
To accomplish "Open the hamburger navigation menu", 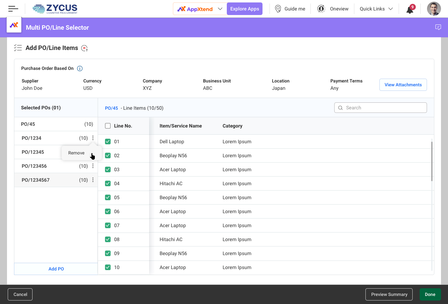I will click(x=13, y=9).
